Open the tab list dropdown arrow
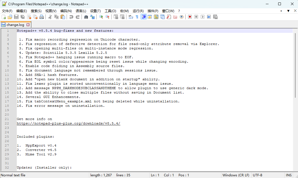298x178 pixels. coord(288,11)
